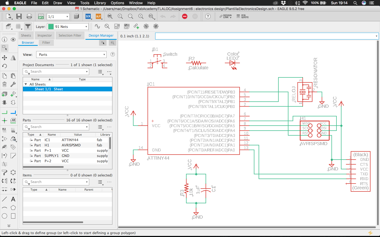This screenshot has width=380, height=237.
Task: Select the Text tool
Action: [13, 199]
